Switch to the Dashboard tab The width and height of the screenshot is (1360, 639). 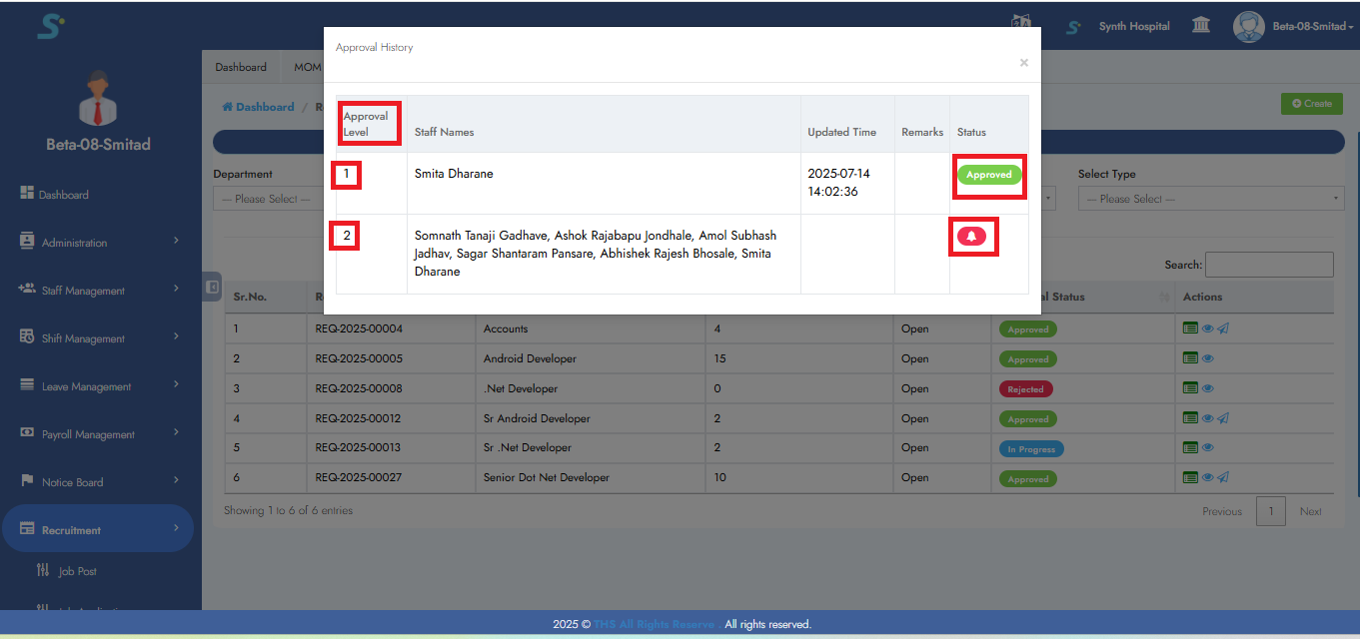point(241,67)
